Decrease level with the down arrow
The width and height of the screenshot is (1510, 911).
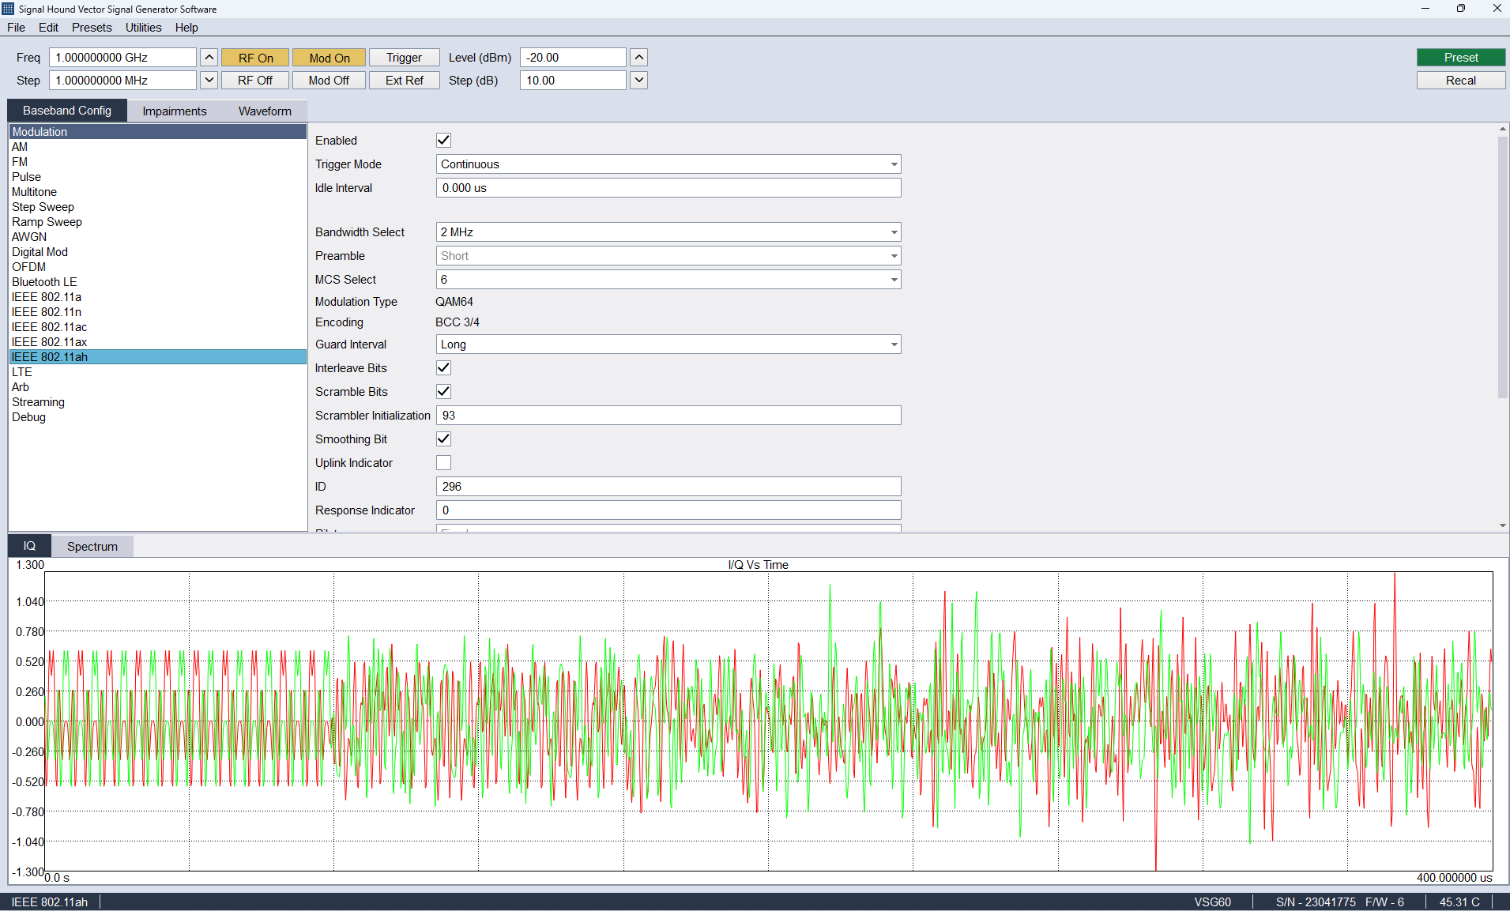click(638, 80)
